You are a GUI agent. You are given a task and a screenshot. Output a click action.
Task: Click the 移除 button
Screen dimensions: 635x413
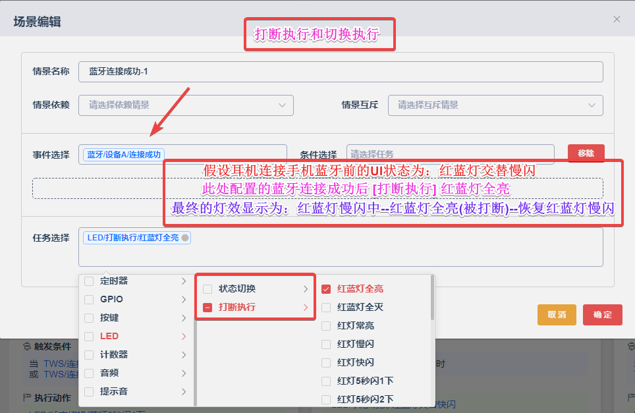pyautogui.click(x=586, y=153)
